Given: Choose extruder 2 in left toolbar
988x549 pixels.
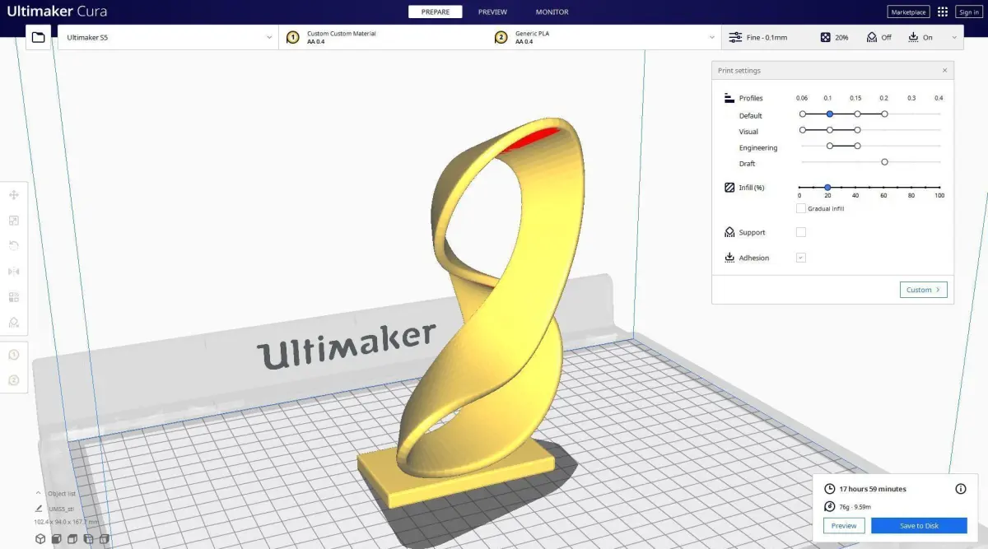Looking at the screenshot, I should click(x=14, y=380).
